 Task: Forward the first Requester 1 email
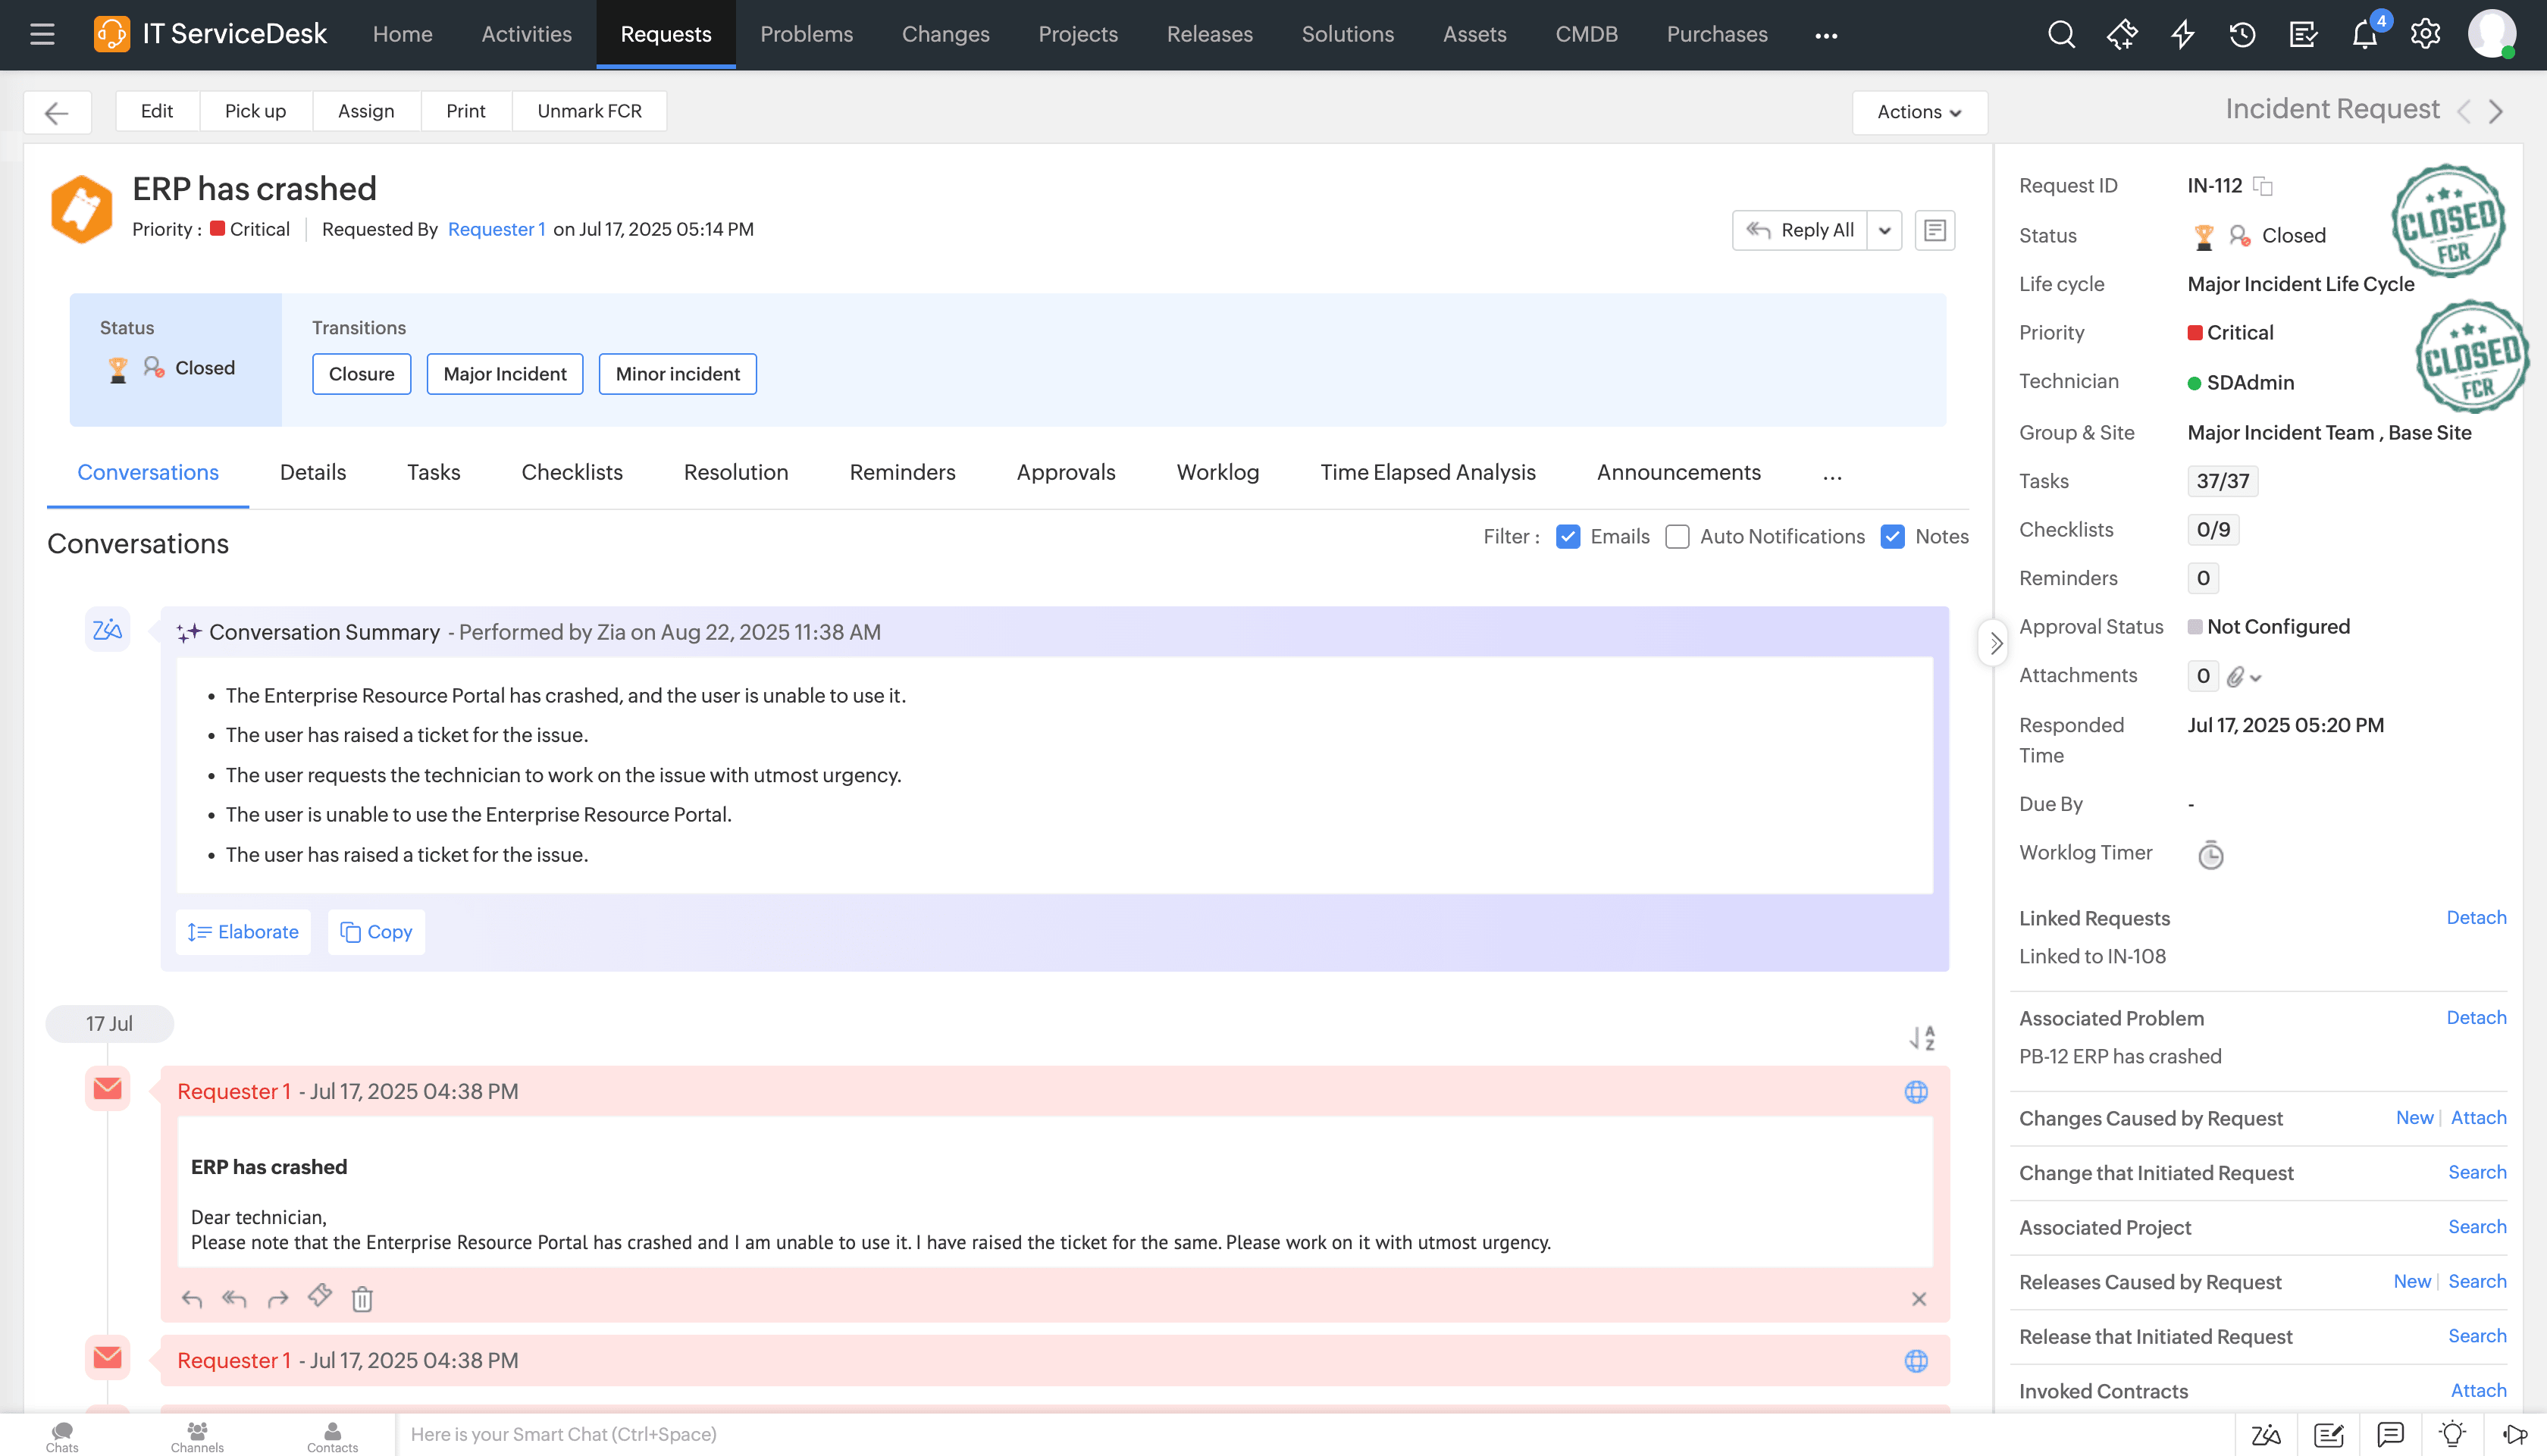point(277,1297)
